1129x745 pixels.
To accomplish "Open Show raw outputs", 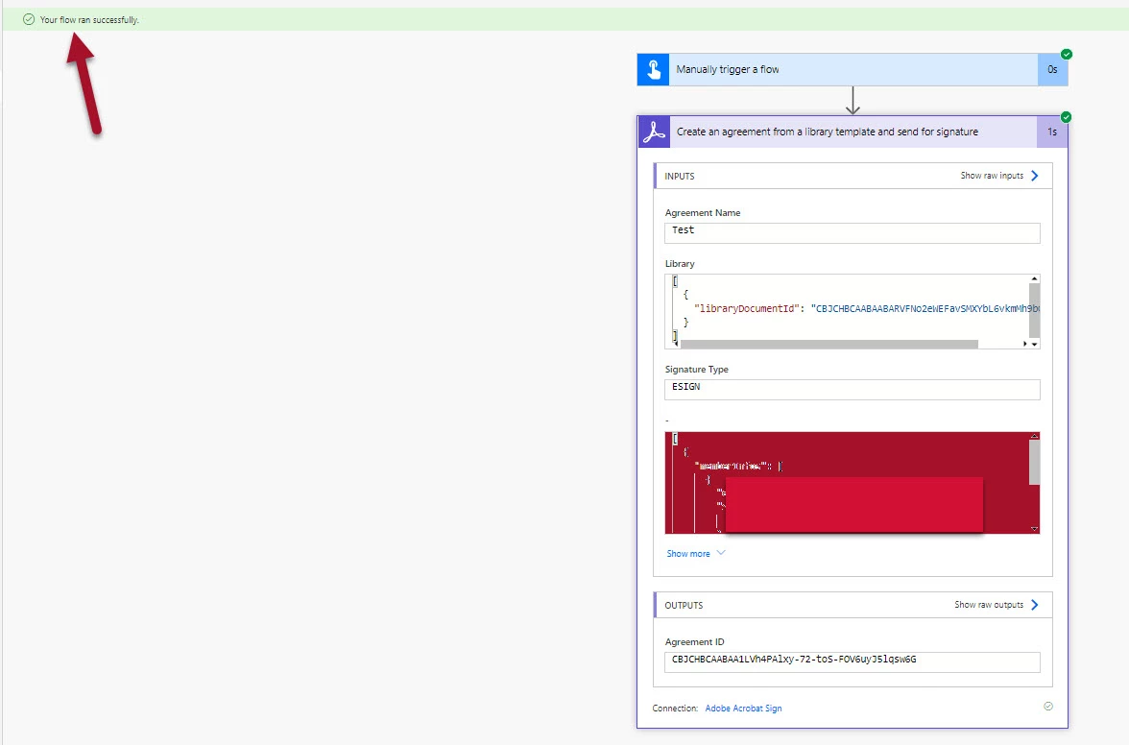I will pos(989,605).
